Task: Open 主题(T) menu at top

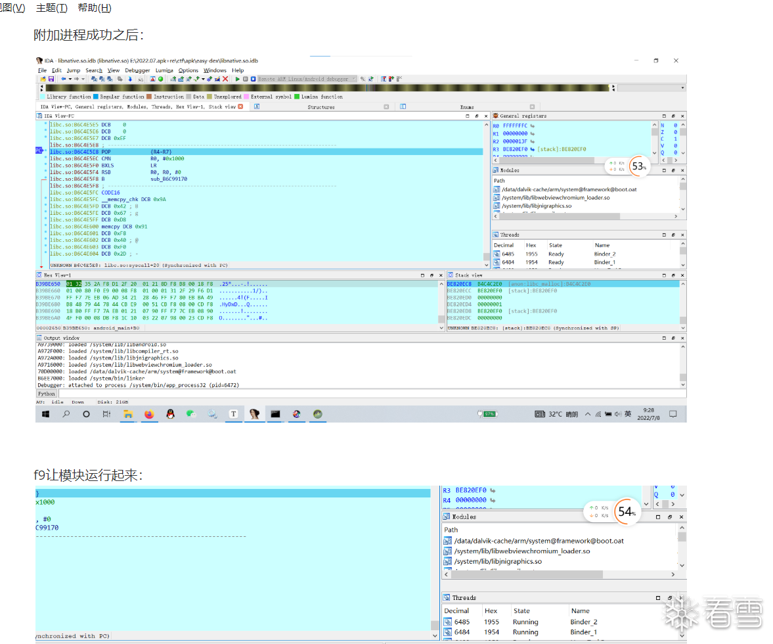Action: coord(52,8)
